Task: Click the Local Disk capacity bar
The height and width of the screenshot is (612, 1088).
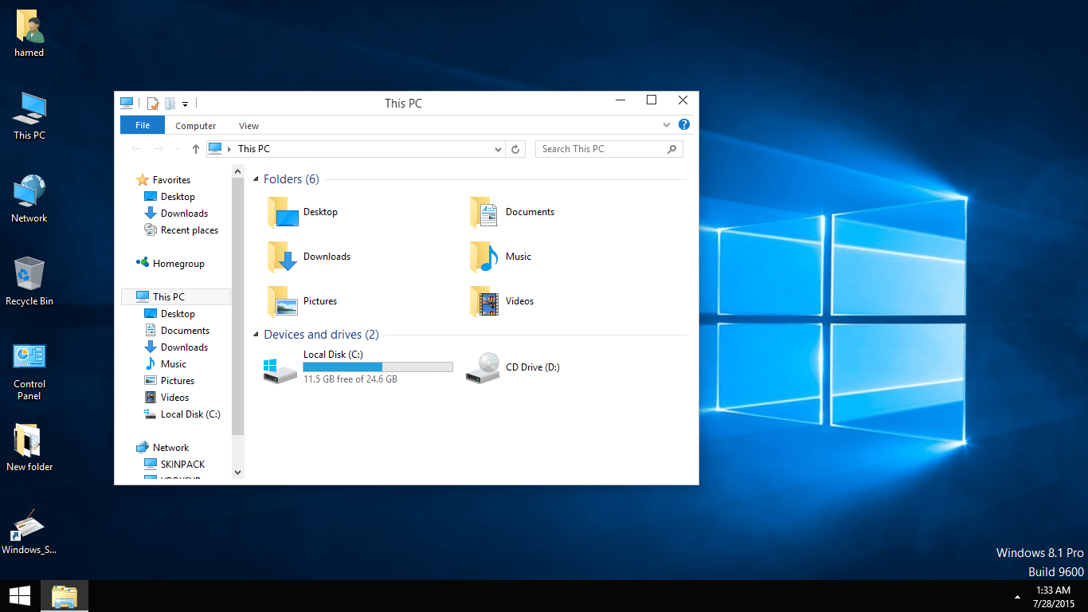Action: tap(378, 366)
